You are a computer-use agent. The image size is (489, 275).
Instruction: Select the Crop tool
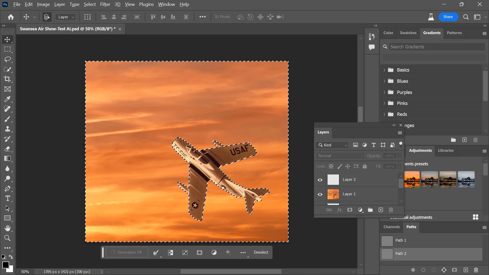(7, 79)
